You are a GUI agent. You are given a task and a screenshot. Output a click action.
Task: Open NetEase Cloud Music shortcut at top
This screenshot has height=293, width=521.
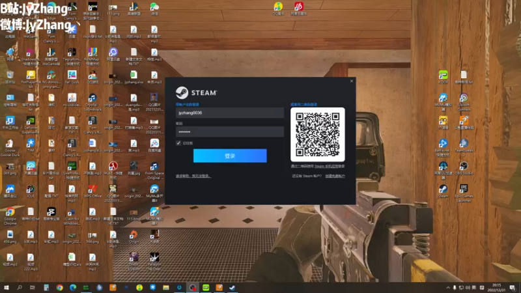[299, 8]
